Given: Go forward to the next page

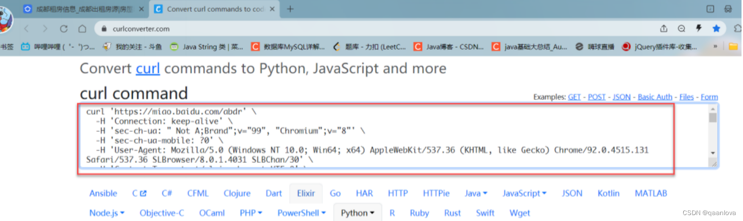Looking at the screenshot, I should tap(45, 29).
